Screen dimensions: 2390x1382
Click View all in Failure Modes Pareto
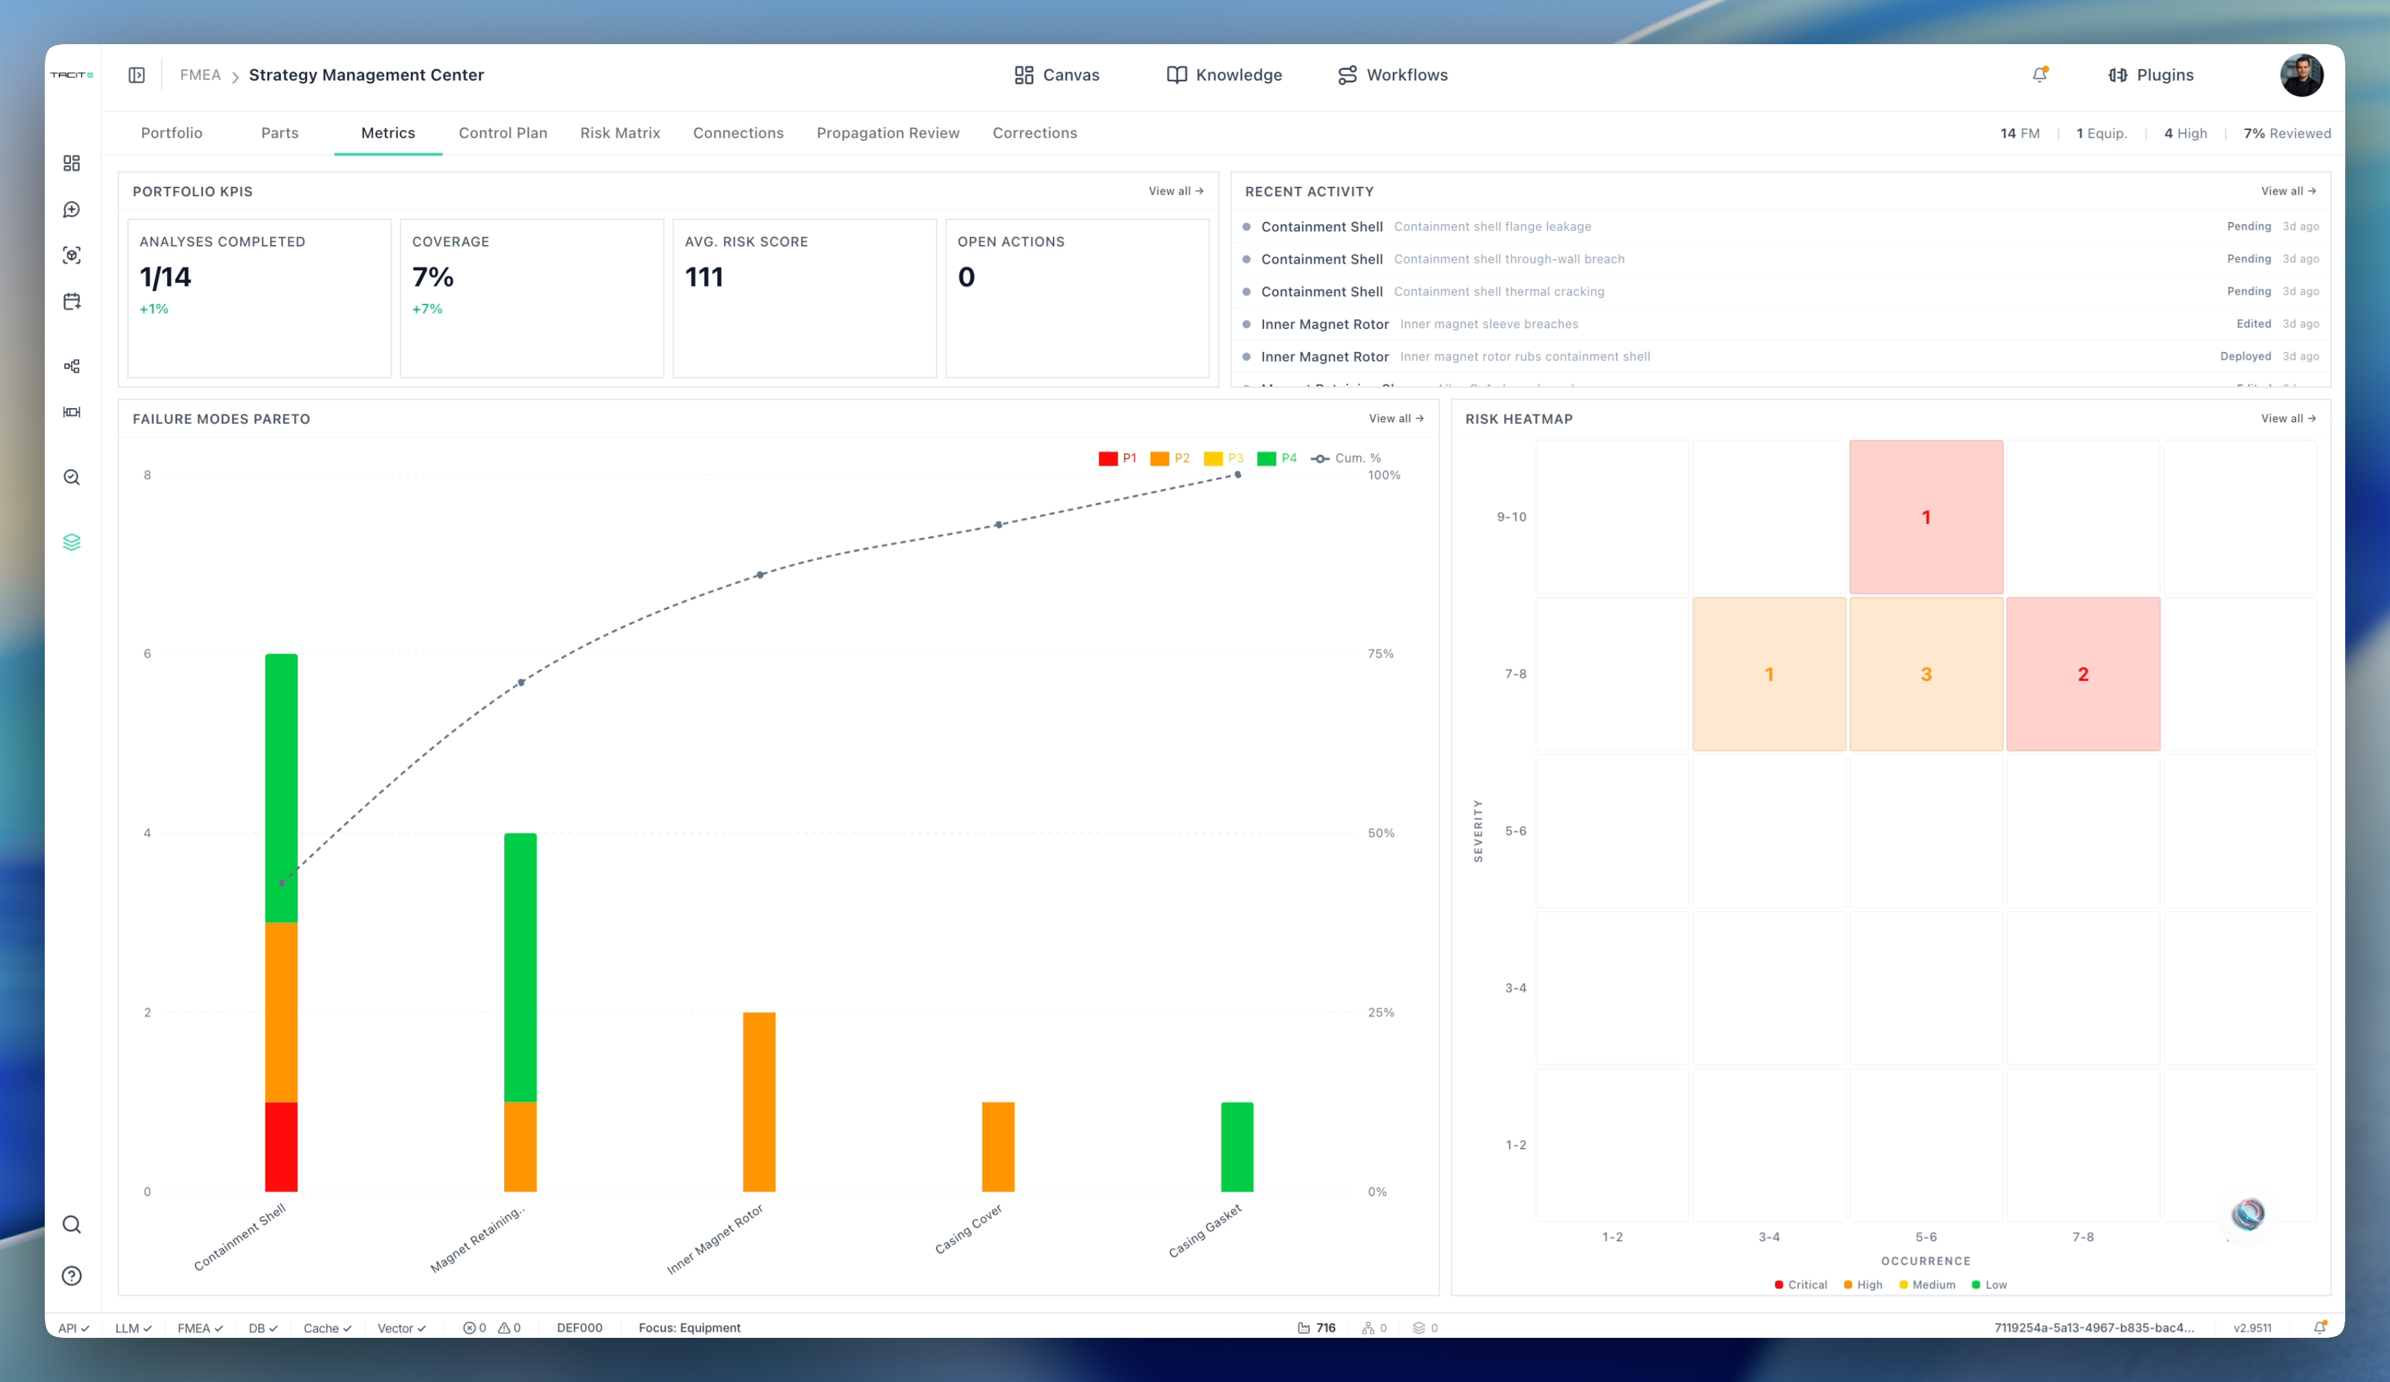1396,418
